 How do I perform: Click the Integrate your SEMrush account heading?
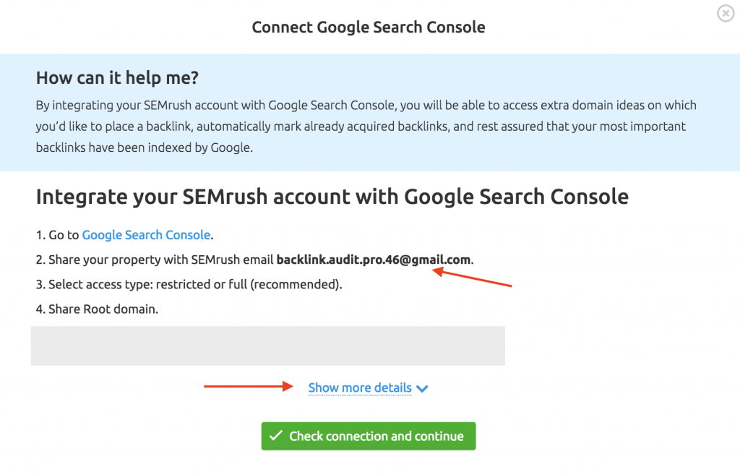332,197
